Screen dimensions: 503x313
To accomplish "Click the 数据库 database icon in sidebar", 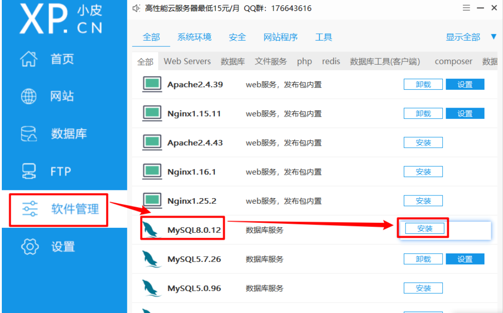I will pos(29,134).
